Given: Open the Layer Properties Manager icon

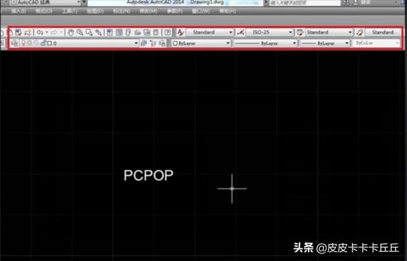Looking at the screenshot, I should tap(15, 43).
